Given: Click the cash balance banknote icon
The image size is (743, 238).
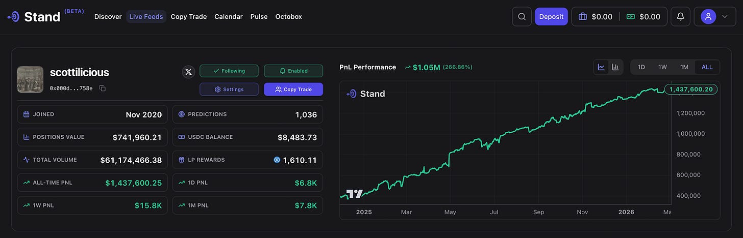Looking at the screenshot, I should pos(631,17).
